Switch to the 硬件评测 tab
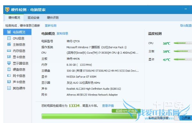 coord(53,18)
